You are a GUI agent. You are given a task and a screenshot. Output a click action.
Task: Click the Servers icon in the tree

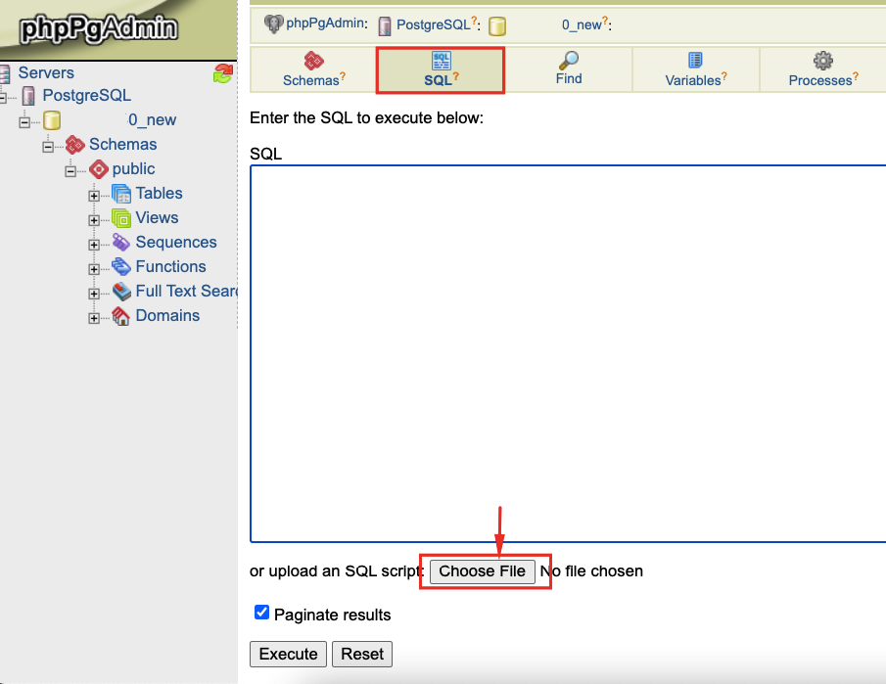click(5, 73)
